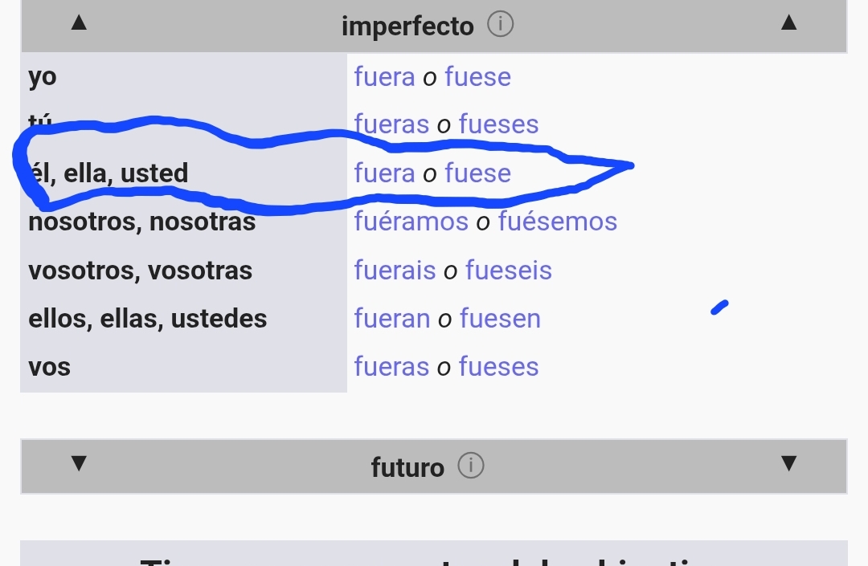Open the fueras link in the tú row
The width and height of the screenshot is (868, 566).
tap(391, 124)
